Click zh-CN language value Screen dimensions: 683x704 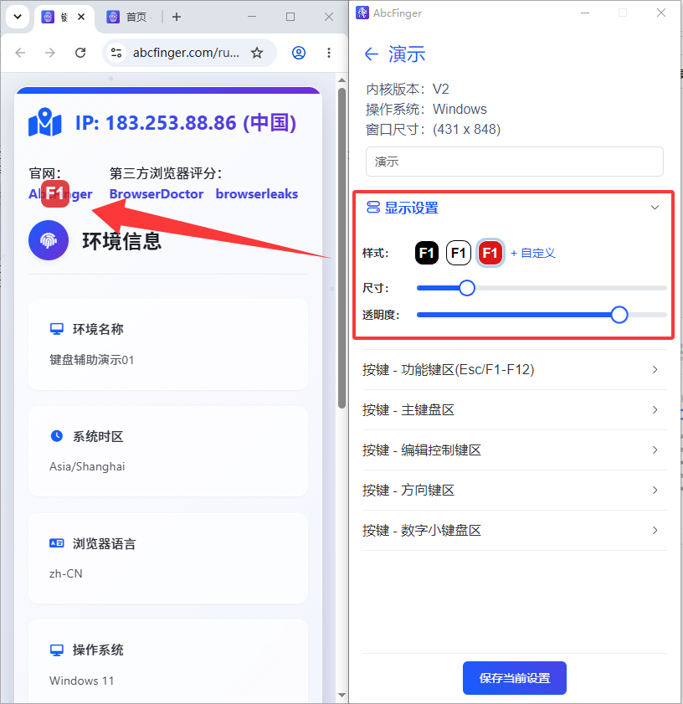pos(66,573)
